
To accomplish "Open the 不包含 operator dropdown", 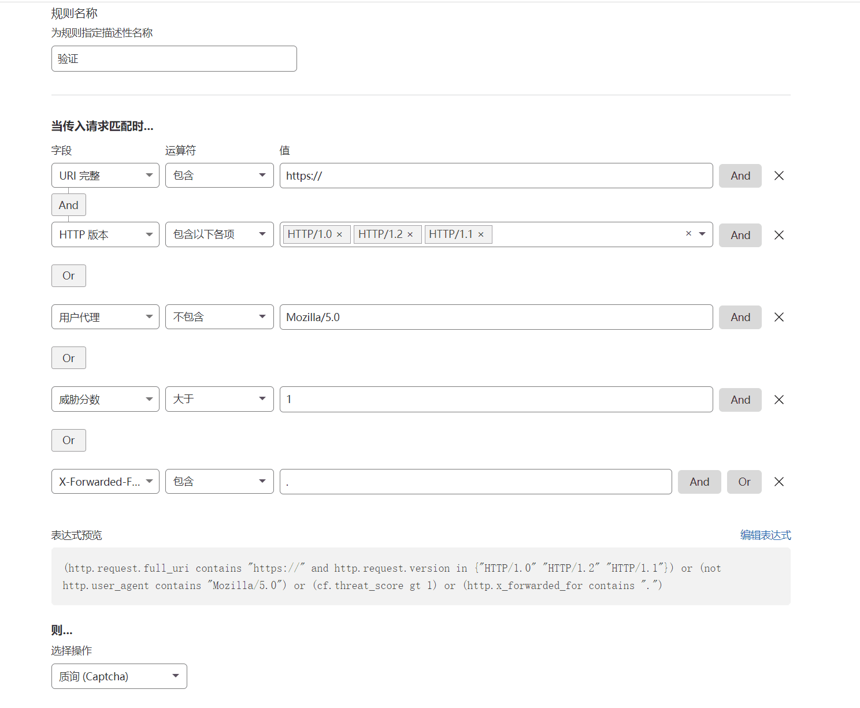I will click(x=219, y=317).
